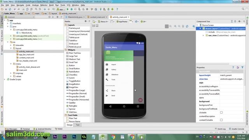Open the API level 24 dropdown
This screenshot has width=249, height=140.
[x=143, y=21]
